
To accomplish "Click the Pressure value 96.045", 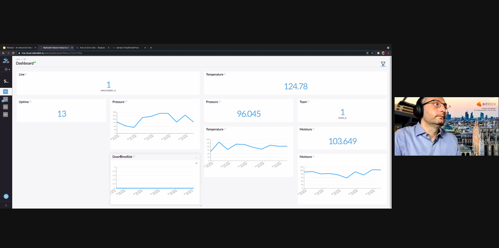I will 249,114.
